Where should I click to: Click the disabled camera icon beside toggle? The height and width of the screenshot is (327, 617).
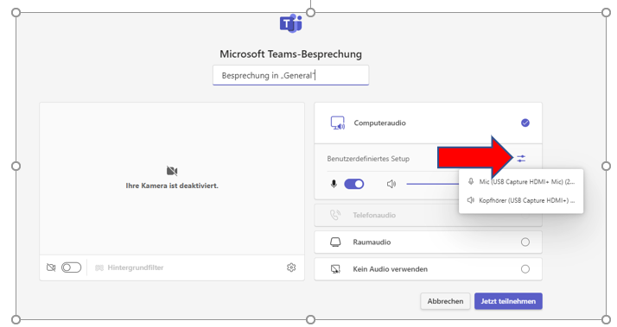pyautogui.click(x=51, y=267)
